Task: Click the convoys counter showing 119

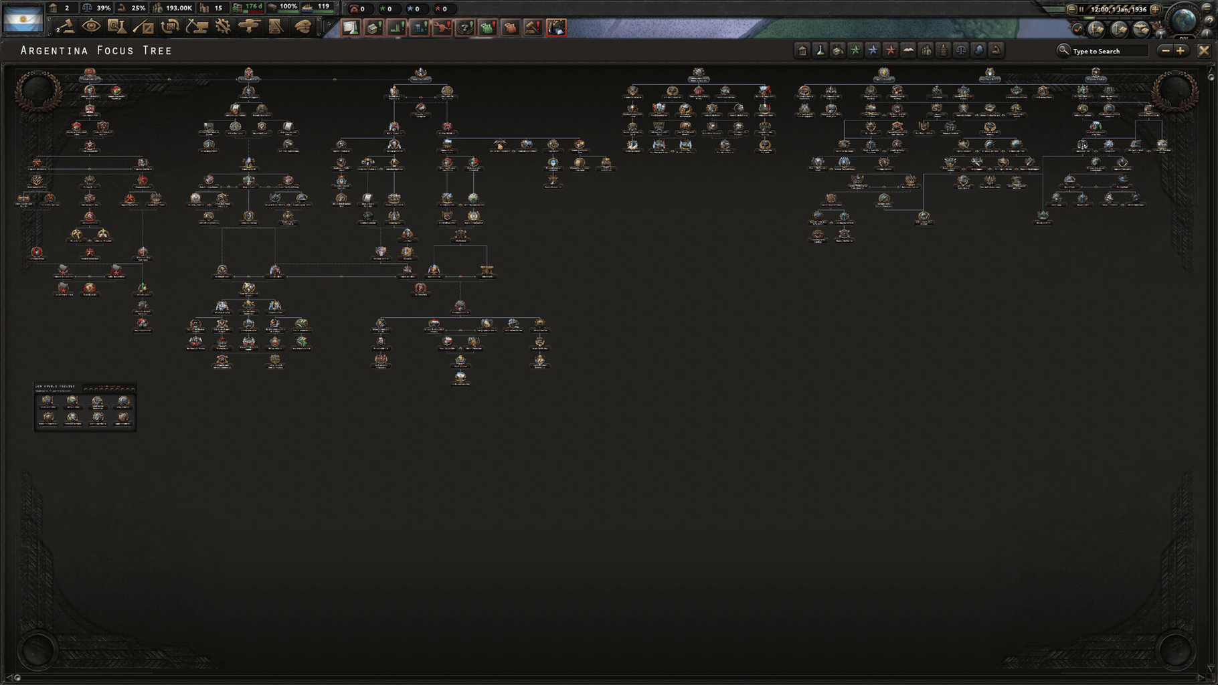Action: point(317,7)
